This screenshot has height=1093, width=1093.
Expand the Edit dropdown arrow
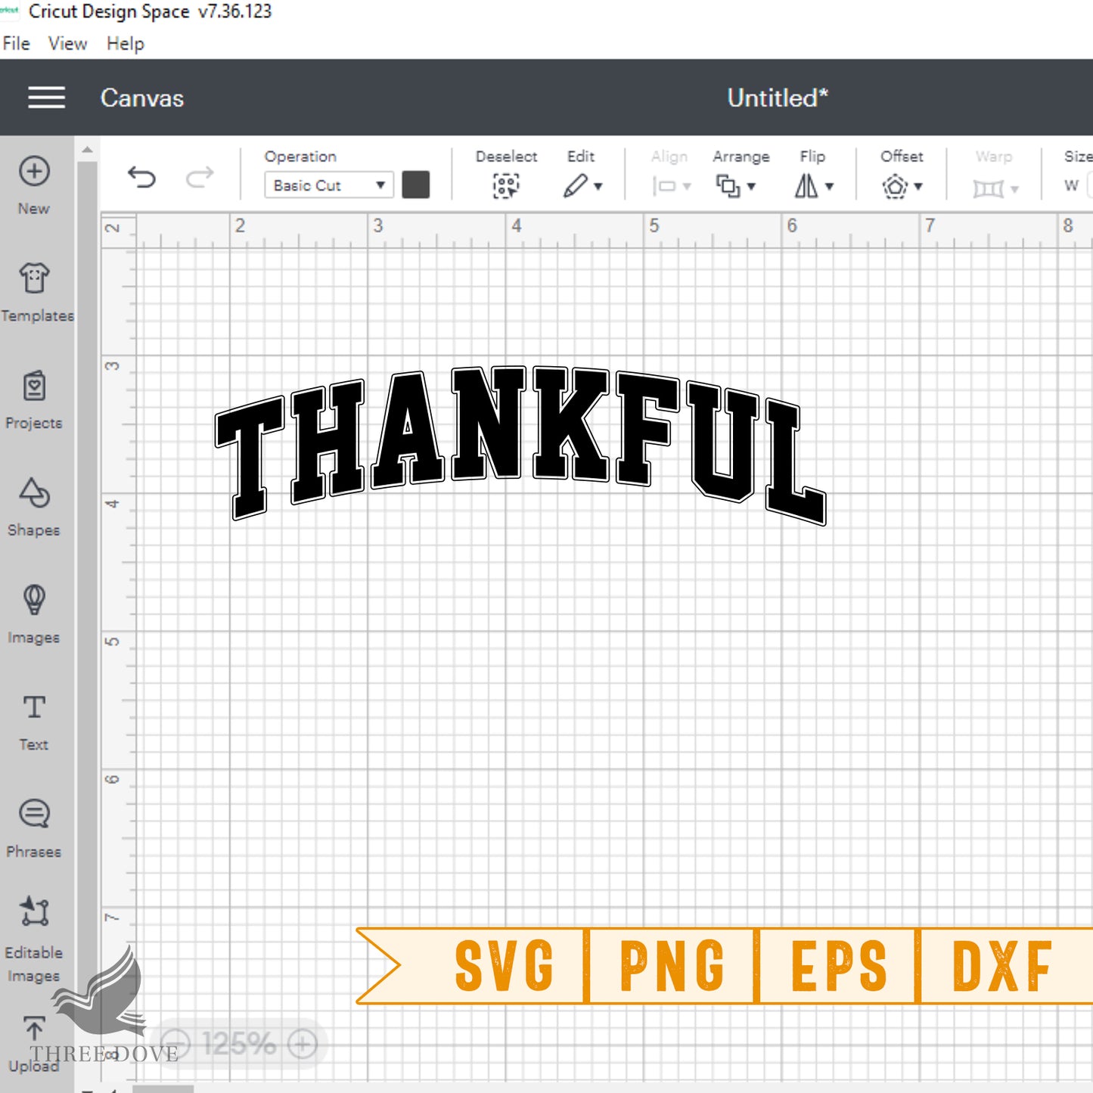[598, 186]
